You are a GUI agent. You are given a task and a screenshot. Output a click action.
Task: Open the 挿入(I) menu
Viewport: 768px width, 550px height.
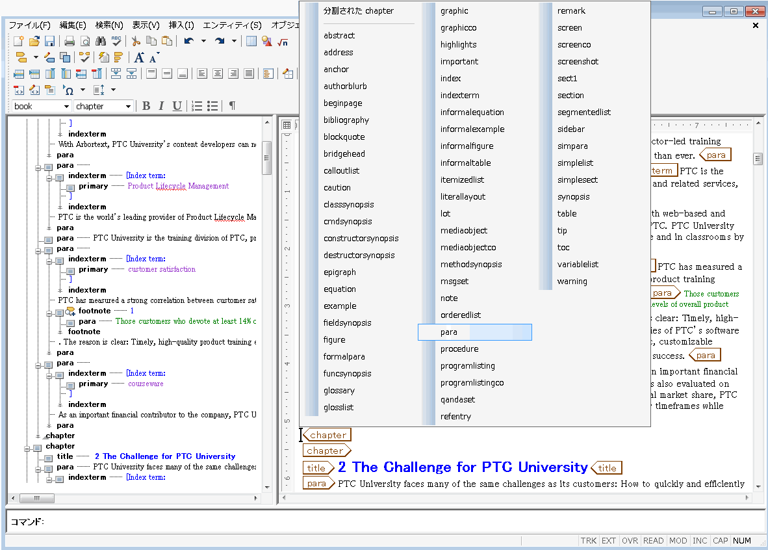(x=181, y=25)
